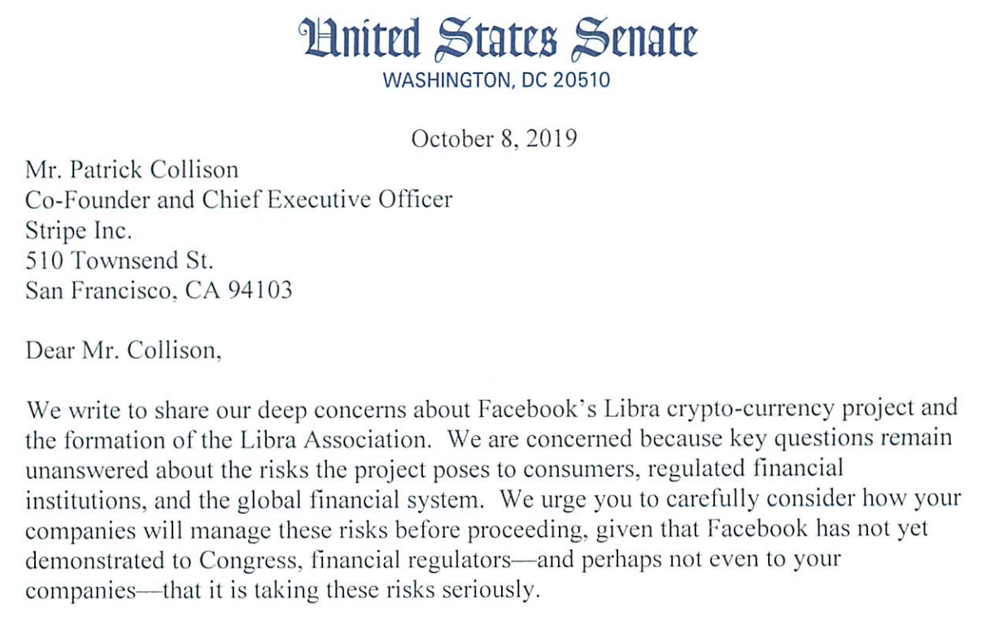This screenshot has width=999, height=623.
Task: Click the Dear Mr. Collison salutation
Action: click(123, 351)
